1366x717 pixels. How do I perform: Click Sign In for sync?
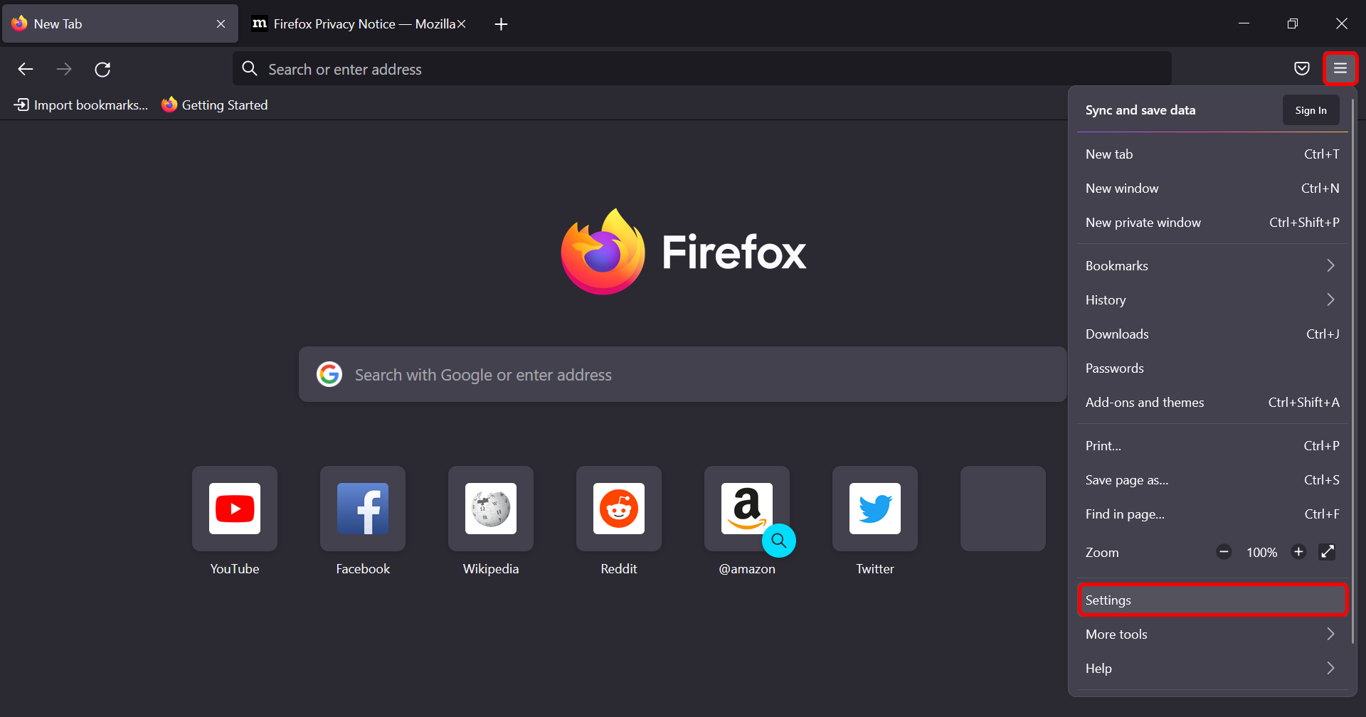[x=1311, y=110]
